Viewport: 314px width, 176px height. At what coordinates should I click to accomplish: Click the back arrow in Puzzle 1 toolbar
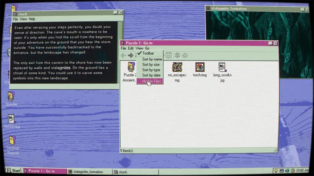123,55
